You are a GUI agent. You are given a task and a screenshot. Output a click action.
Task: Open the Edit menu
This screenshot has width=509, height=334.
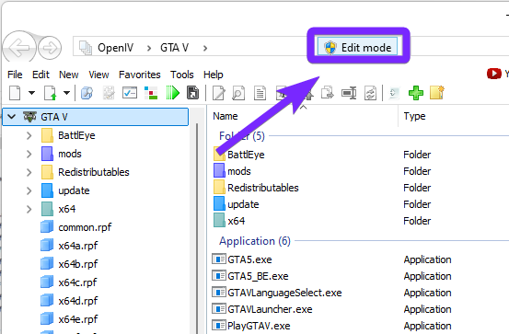coord(40,75)
